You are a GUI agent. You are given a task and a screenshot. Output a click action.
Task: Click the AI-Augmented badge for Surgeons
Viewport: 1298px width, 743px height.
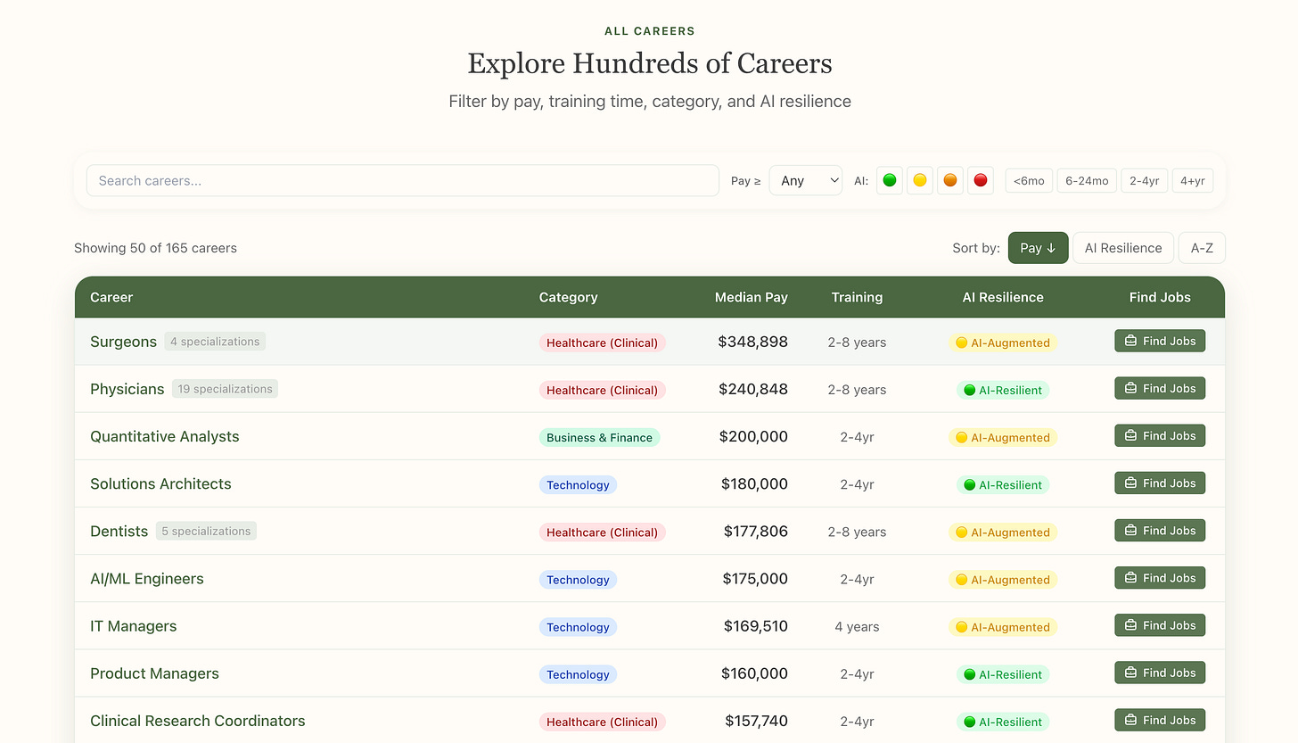1003,343
